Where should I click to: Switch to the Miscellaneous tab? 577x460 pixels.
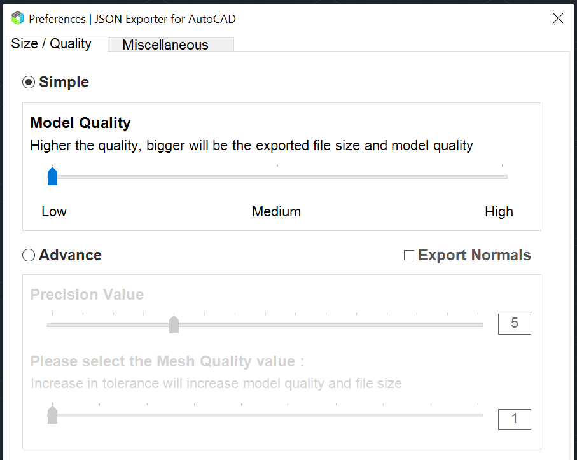165,45
